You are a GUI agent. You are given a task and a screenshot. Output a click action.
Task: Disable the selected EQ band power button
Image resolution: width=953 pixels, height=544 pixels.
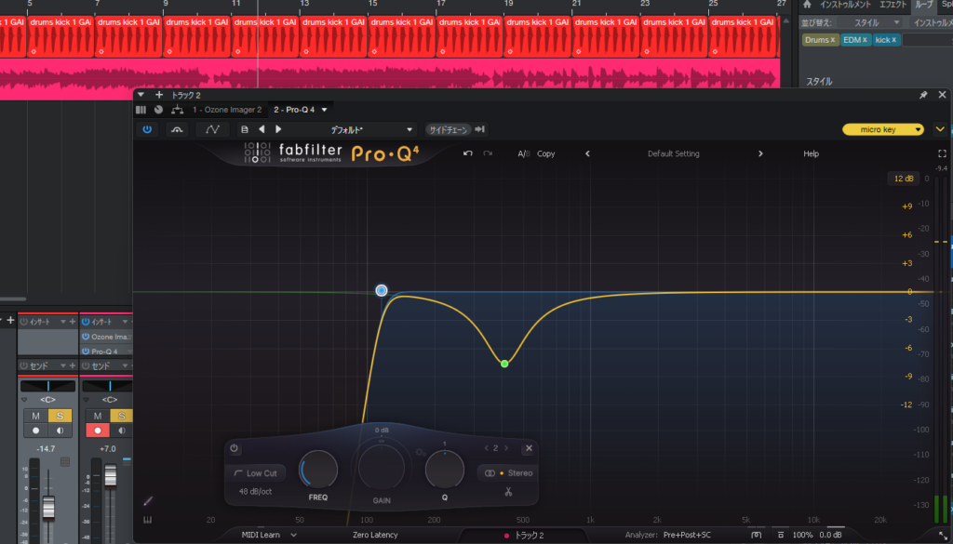pyautogui.click(x=235, y=449)
